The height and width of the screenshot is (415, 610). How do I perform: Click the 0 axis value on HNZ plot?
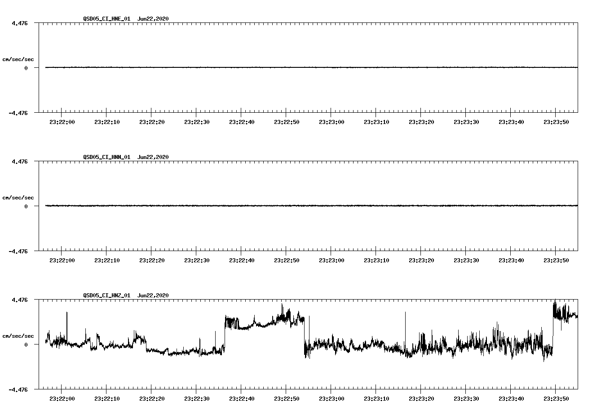point(26,344)
